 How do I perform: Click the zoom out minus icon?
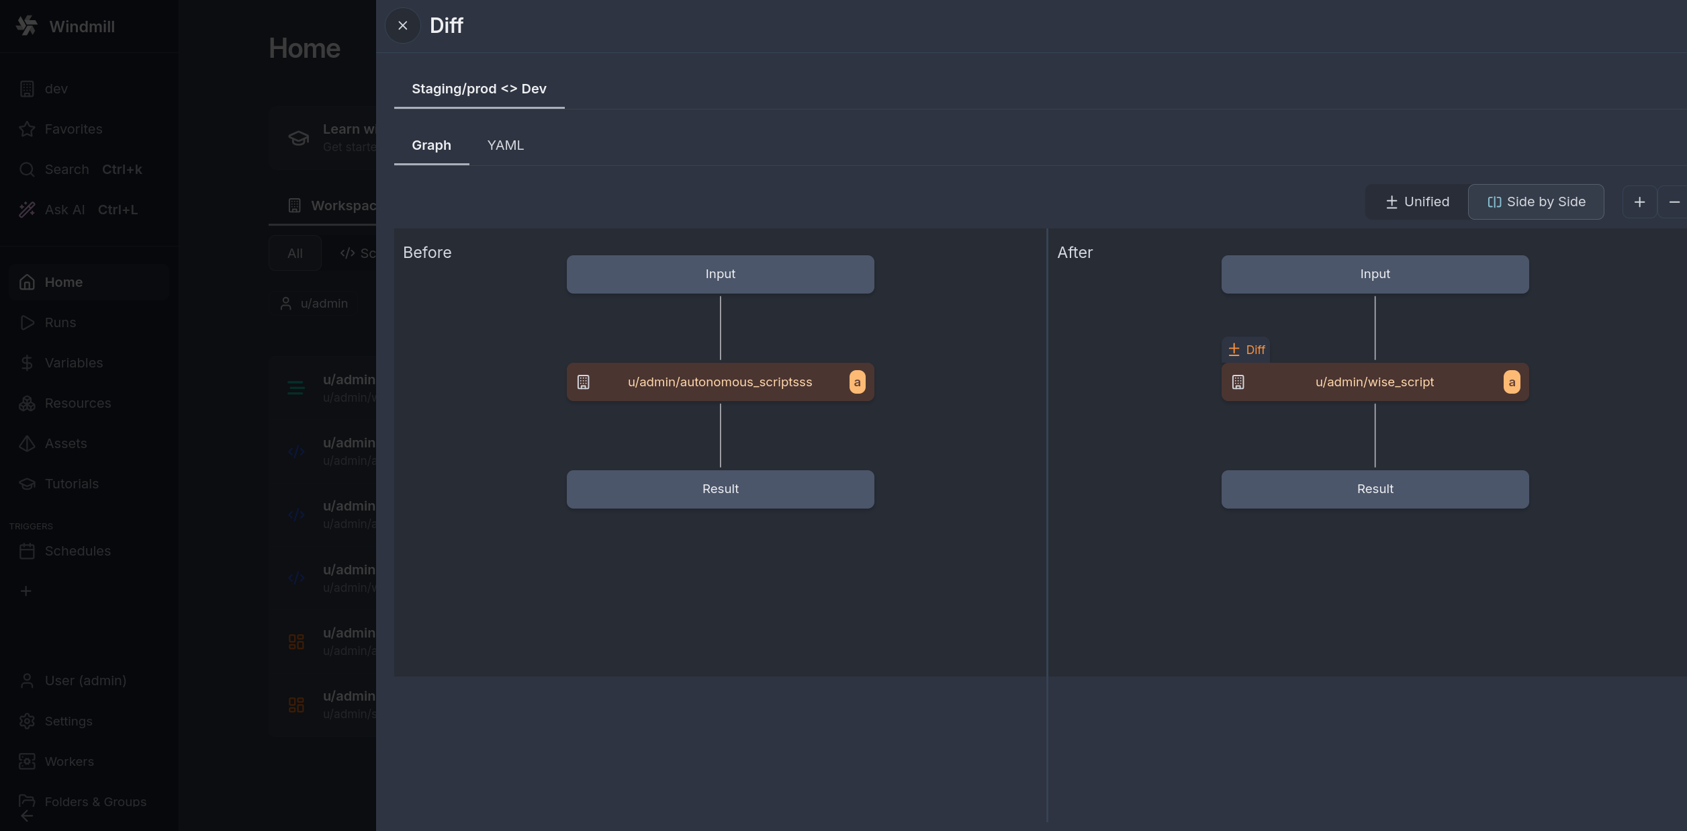[1674, 202]
